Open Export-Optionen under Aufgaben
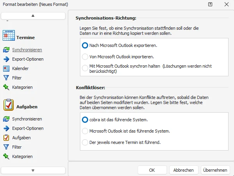 pos(28,128)
